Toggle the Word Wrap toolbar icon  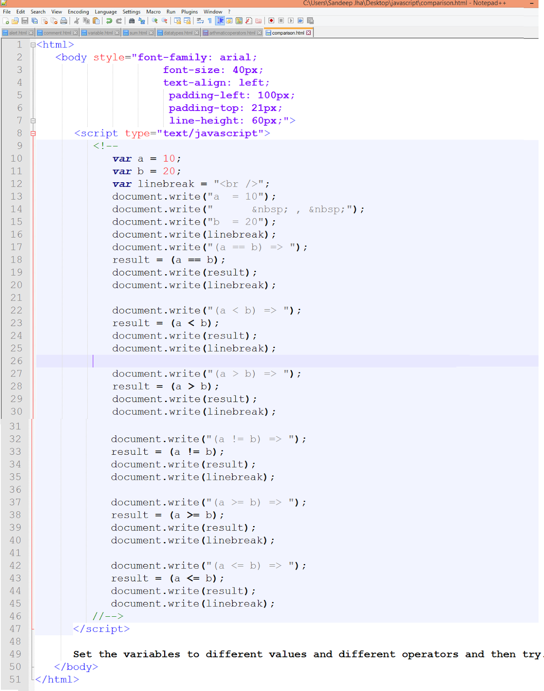[200, 21]
